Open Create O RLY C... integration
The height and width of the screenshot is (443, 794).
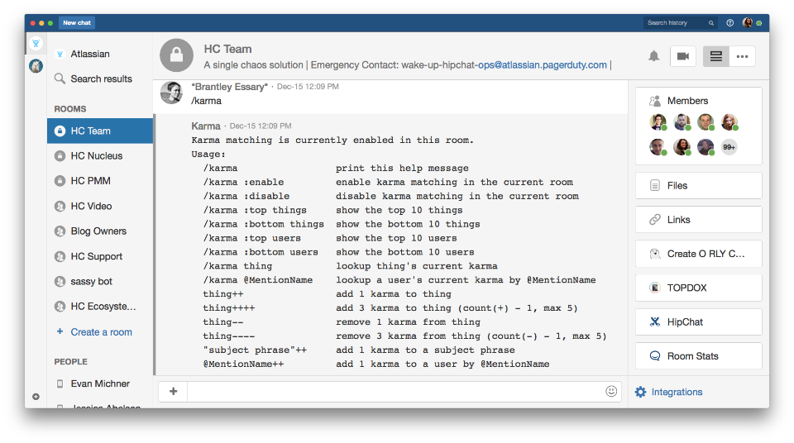(x=698, y=254)
